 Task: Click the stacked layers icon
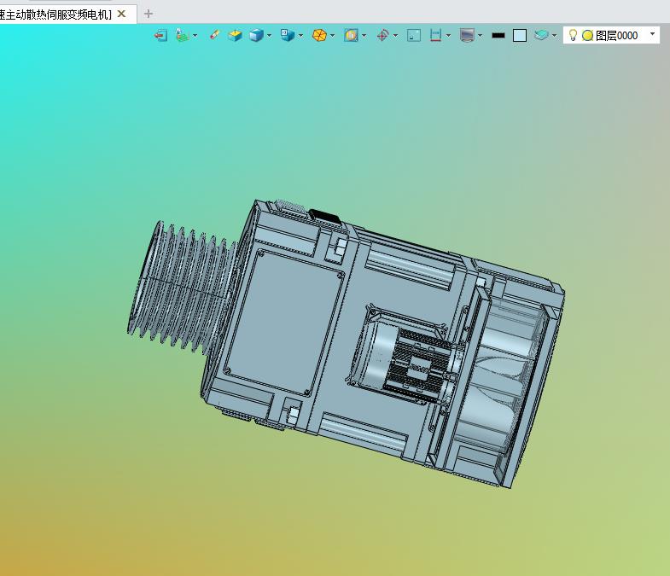541,36
